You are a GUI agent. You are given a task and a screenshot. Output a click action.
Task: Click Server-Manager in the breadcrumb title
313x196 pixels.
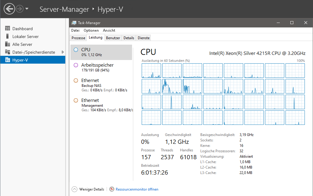coord(64,9)
